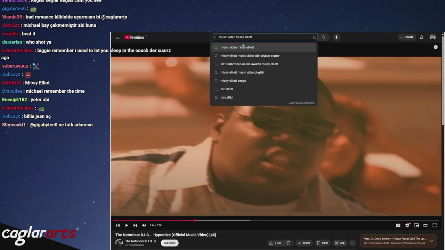445x250 pixels.
Task: Create a Clip of the video
Action: pyautogui.click(x=340, y=243)
